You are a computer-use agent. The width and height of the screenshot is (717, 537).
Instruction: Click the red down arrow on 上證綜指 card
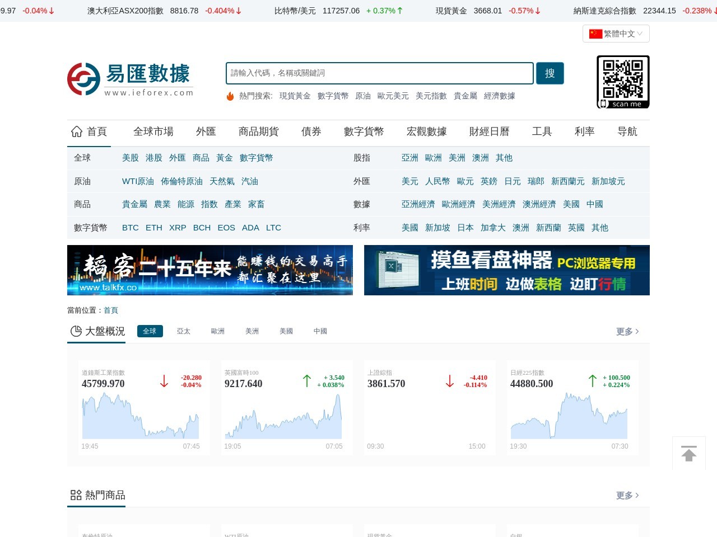coord(450,381)
